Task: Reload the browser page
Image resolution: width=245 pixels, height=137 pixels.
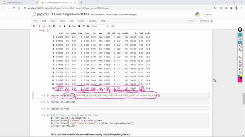Action: pyautogui.click(x=14, y=8)
